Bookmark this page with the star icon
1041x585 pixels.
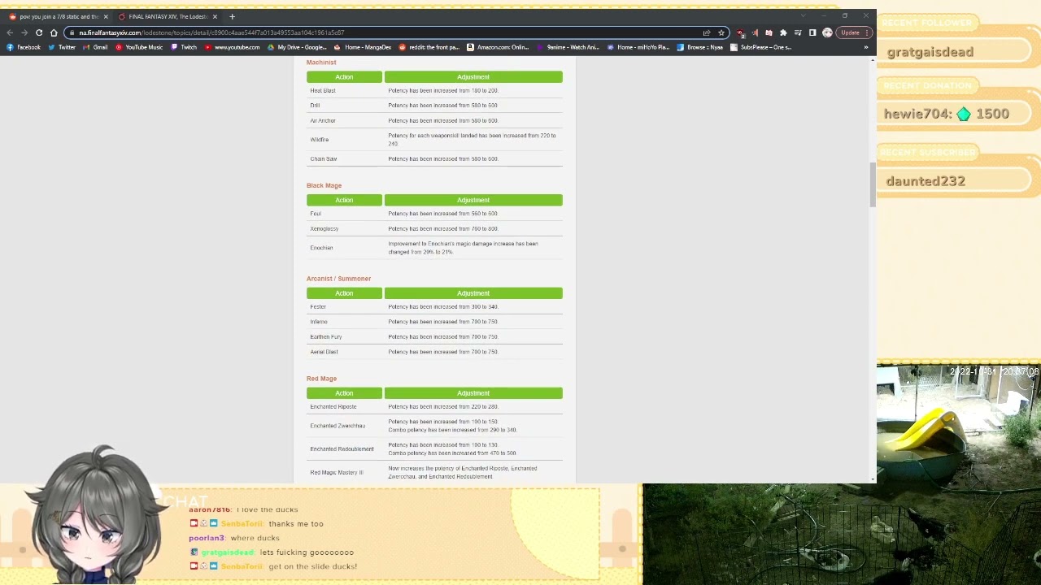pos(721,32)
